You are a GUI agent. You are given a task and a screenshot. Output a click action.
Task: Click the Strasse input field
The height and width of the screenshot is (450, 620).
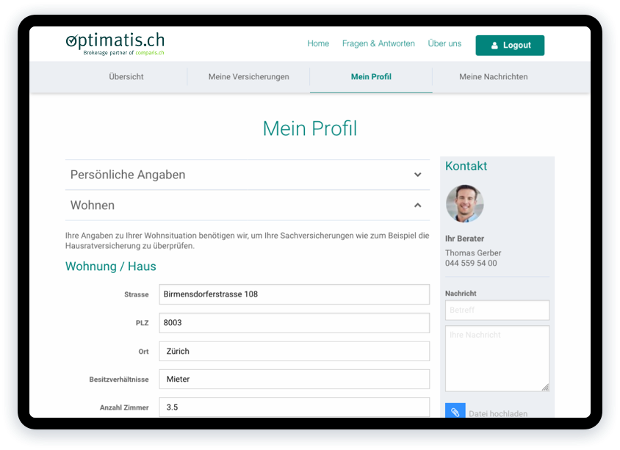click(x=294, y=294)
